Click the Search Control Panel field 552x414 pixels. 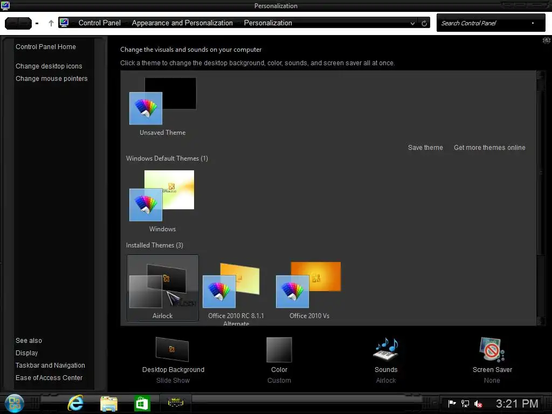[491, 23]
